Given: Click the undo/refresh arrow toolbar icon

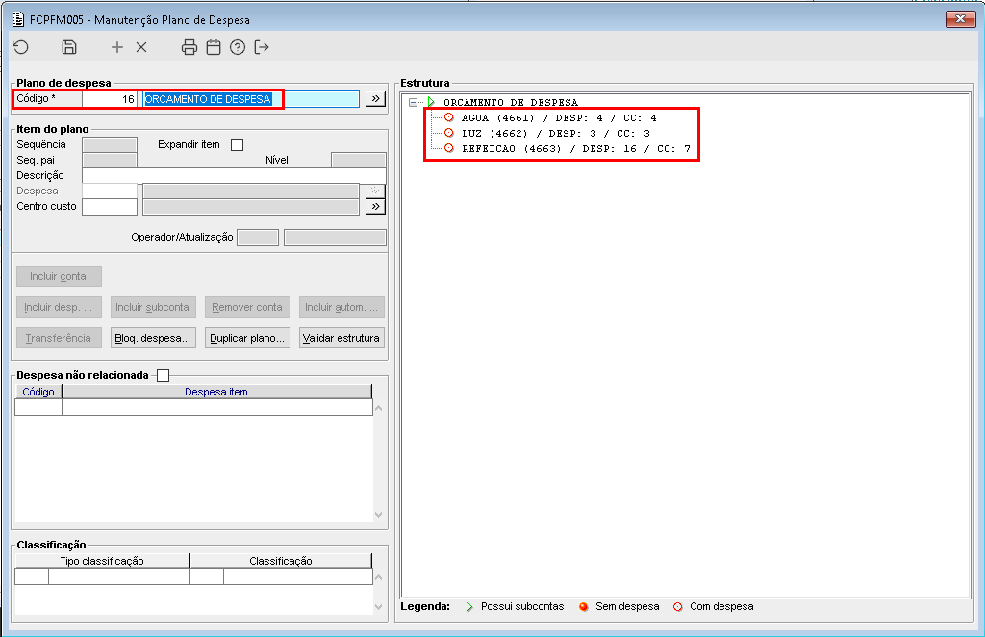Looking at the screenshot, I should coord(21,47).
